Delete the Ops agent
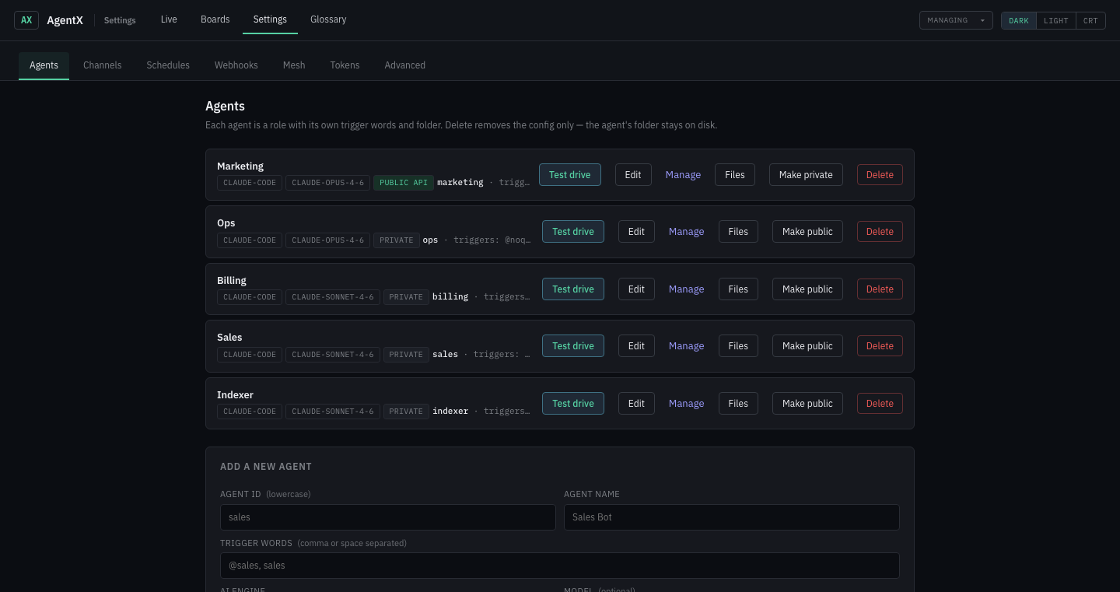Image resolution: width=1120 pixels, height=592 pixels. (880, 232)
